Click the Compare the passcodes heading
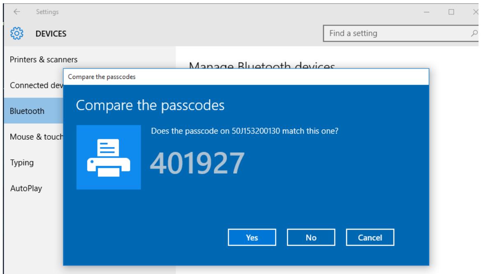This screenshot has width=481, height=274. [x=150, y=106]
